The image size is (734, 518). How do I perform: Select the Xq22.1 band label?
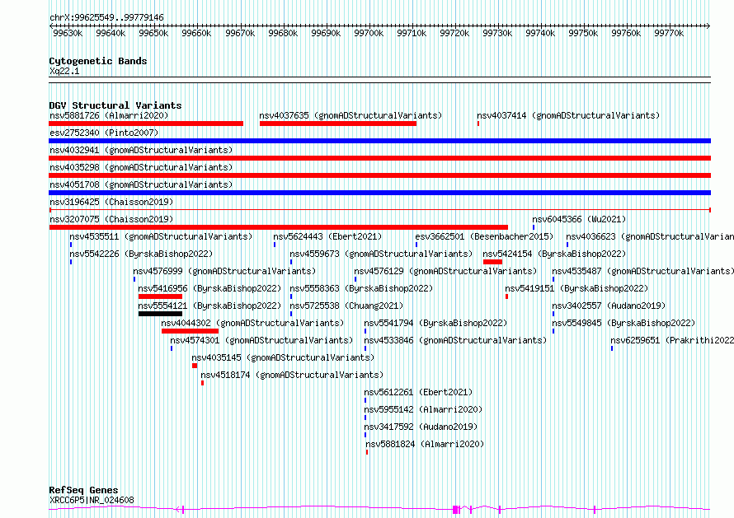(64, 71)
